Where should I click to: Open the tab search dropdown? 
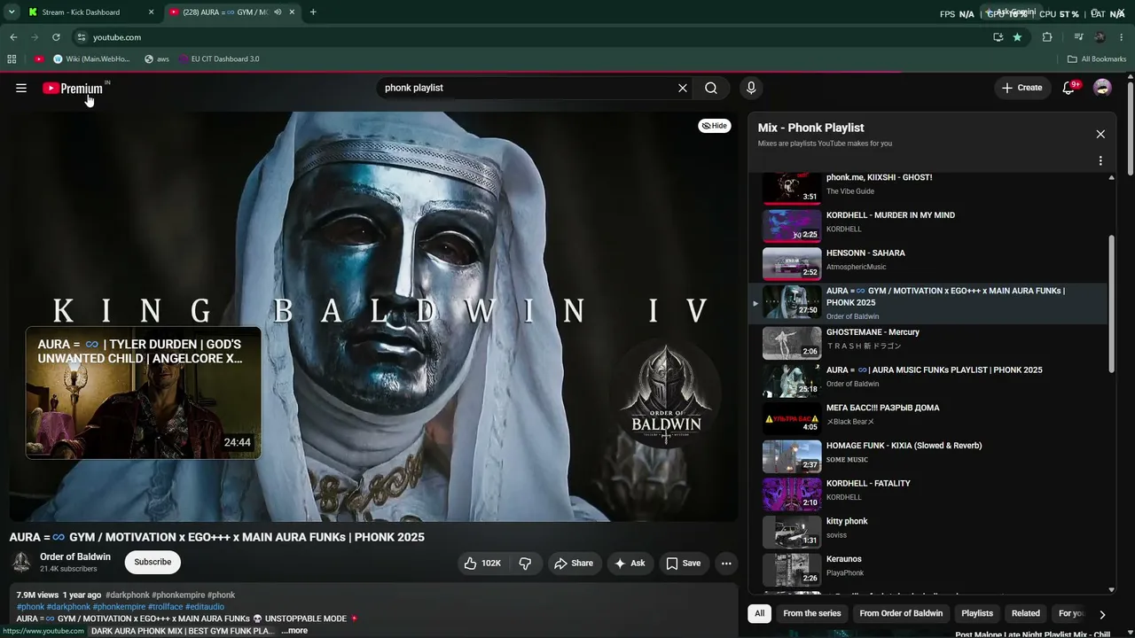pyautogui.click(x=11, y=12)
